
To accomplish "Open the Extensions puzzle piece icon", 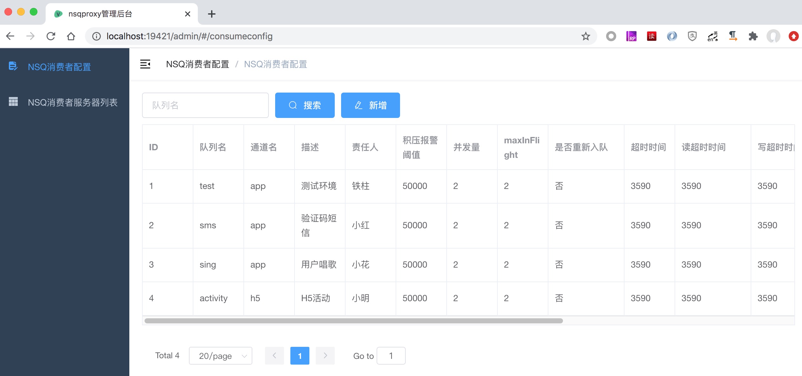I will click(x=753, y=36).
